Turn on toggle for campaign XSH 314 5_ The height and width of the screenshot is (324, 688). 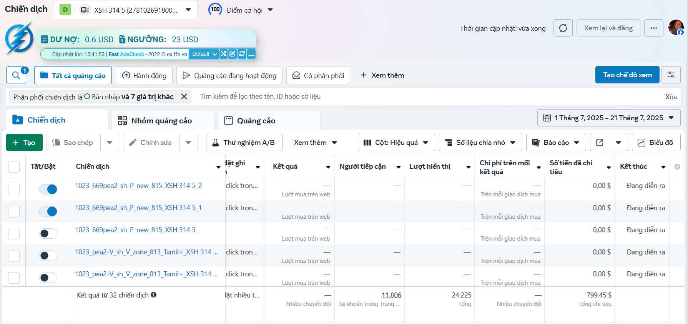click(x=48, y=233)
